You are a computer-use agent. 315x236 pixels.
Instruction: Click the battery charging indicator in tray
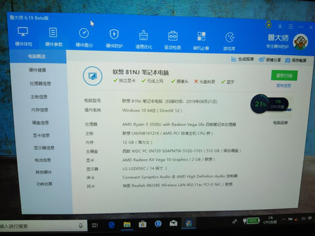(x=251, y=221)
